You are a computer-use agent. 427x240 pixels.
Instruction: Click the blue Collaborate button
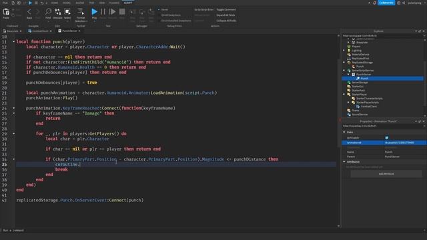[x=386, y=3]
